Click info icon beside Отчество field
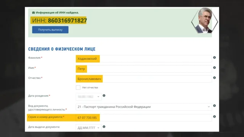Screen dimensions: 244x137 (214, 78)
